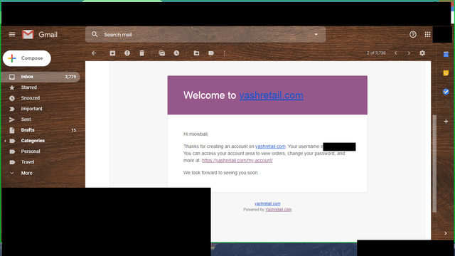Open the Inbox folder

coord(41,77)
